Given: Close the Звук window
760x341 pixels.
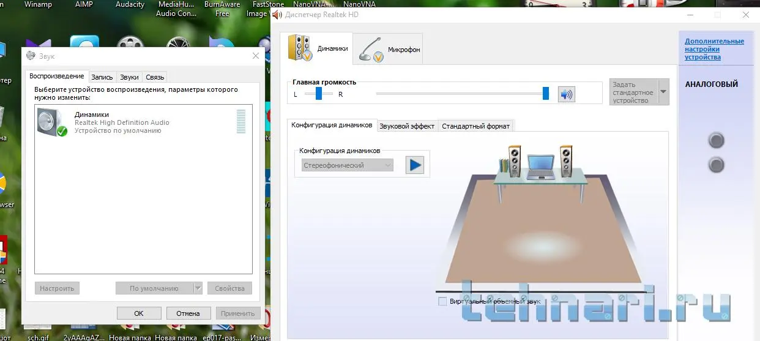Looking at the screenshot, I should point(256,56).
